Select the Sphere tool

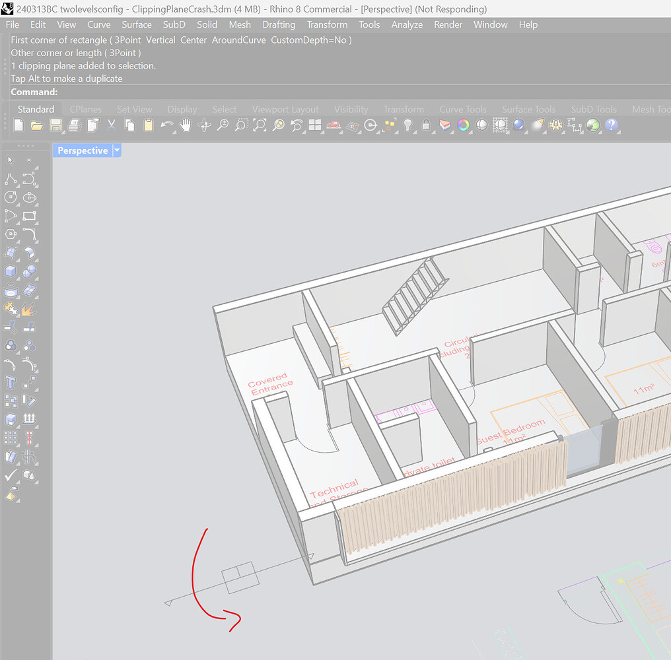pos(30,271)
